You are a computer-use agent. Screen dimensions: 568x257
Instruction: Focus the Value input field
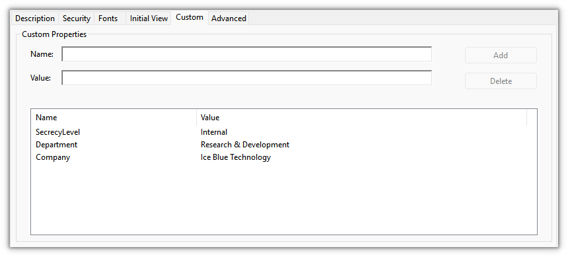coord(247,78)
